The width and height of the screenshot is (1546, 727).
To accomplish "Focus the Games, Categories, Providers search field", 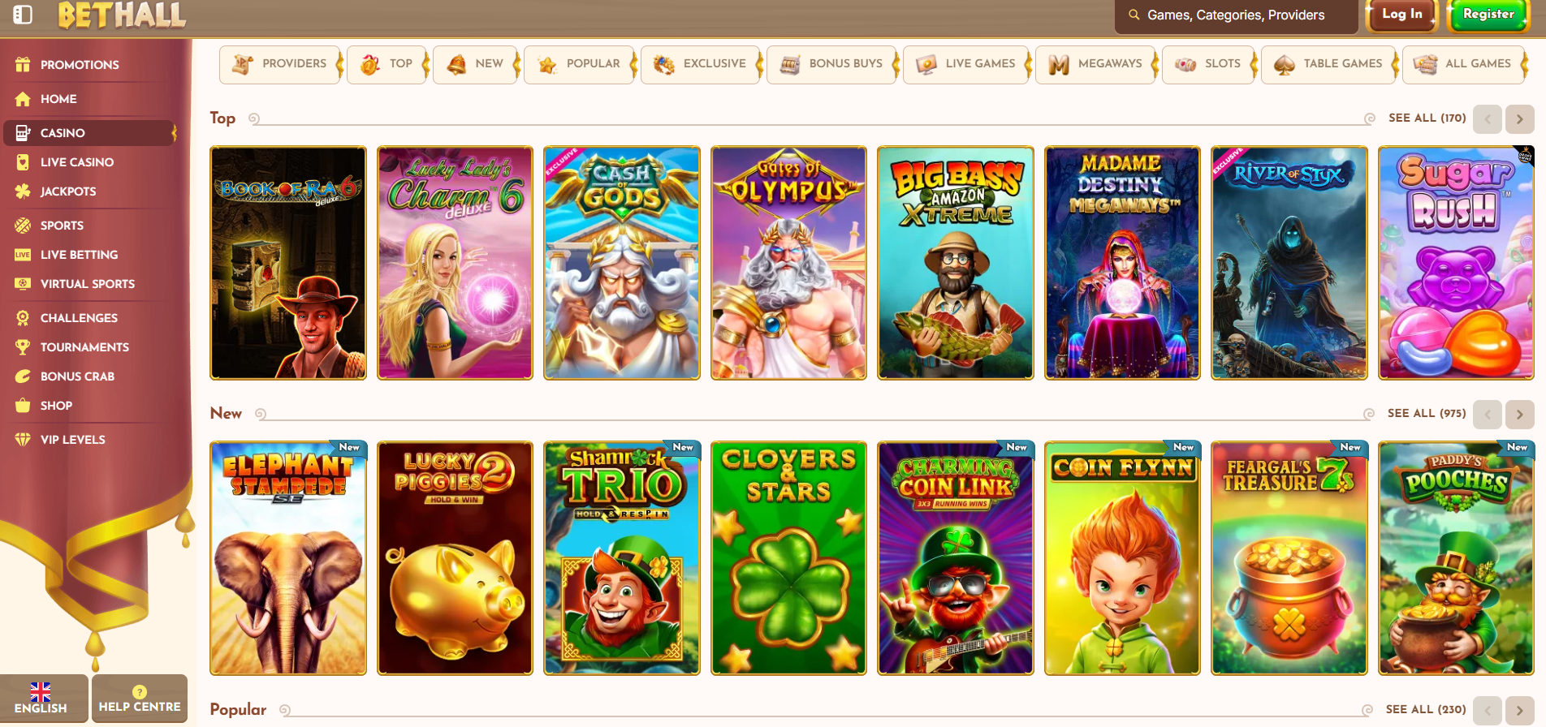I will (x=1237, y=15).
